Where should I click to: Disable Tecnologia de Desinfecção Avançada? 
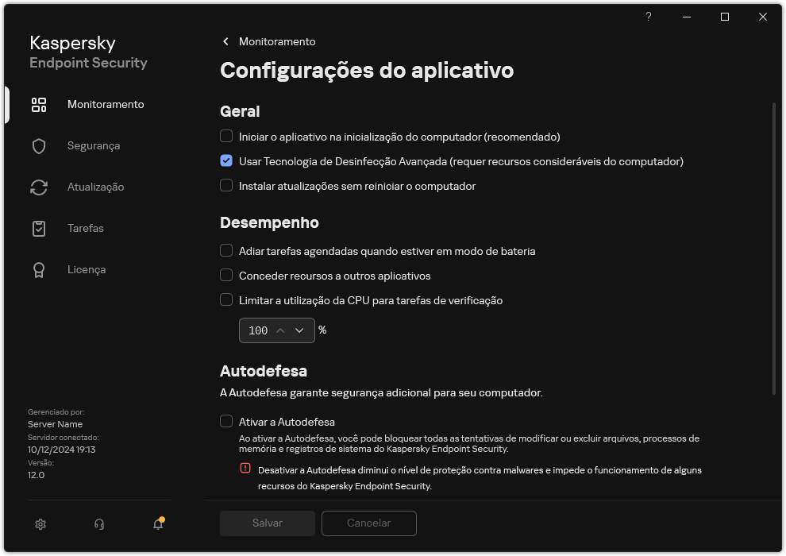tap(225, 161)
